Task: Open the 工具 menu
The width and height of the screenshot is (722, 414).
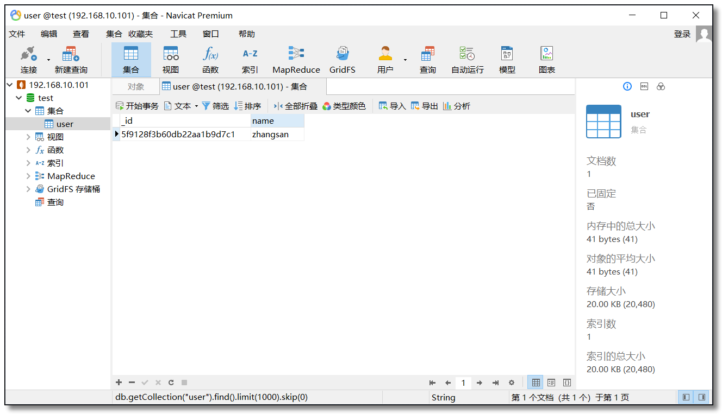Action: point(178,34)
